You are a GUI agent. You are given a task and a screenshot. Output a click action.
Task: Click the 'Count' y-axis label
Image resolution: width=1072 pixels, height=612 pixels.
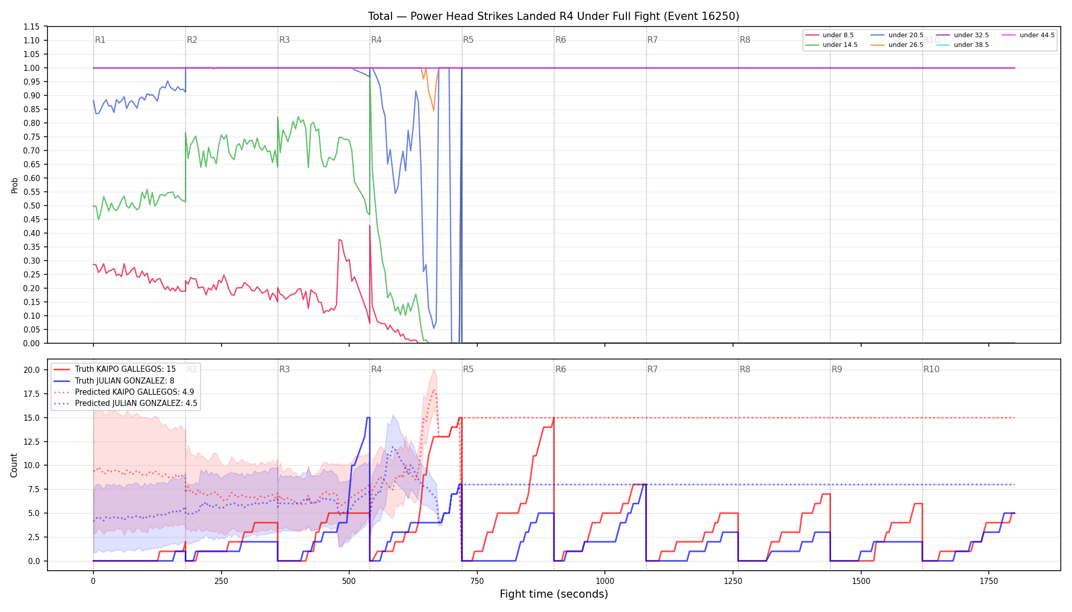[x=14, y=465]
